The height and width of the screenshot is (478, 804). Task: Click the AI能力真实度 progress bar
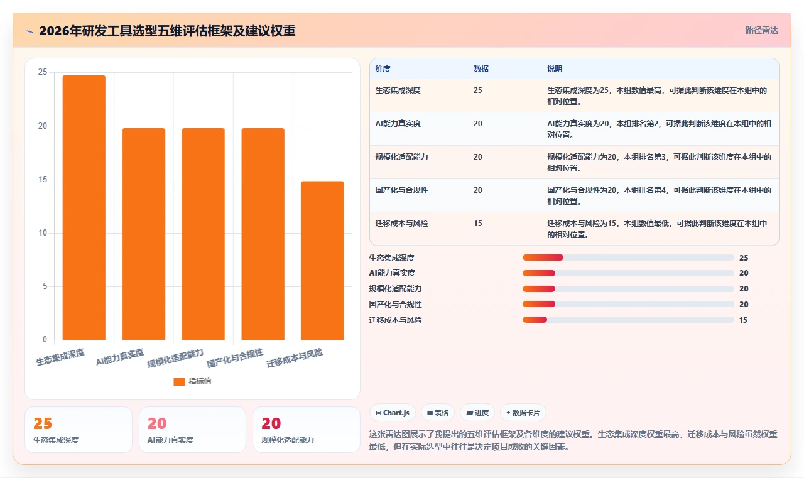[628, 273]
